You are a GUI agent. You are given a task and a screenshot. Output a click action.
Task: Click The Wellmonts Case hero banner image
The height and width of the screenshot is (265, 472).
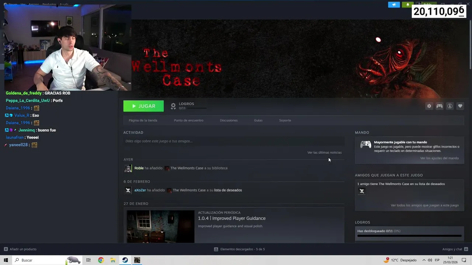coord(295,59)
